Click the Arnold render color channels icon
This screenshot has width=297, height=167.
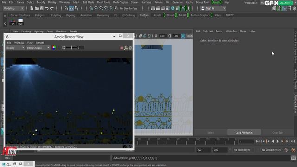click(x=54, y=48)
